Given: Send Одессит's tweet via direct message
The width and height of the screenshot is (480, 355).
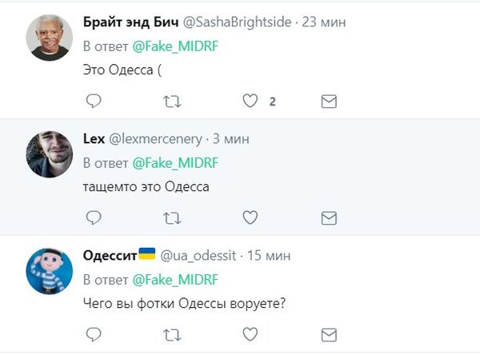Looking at the screenshot, I should point(328,333).
